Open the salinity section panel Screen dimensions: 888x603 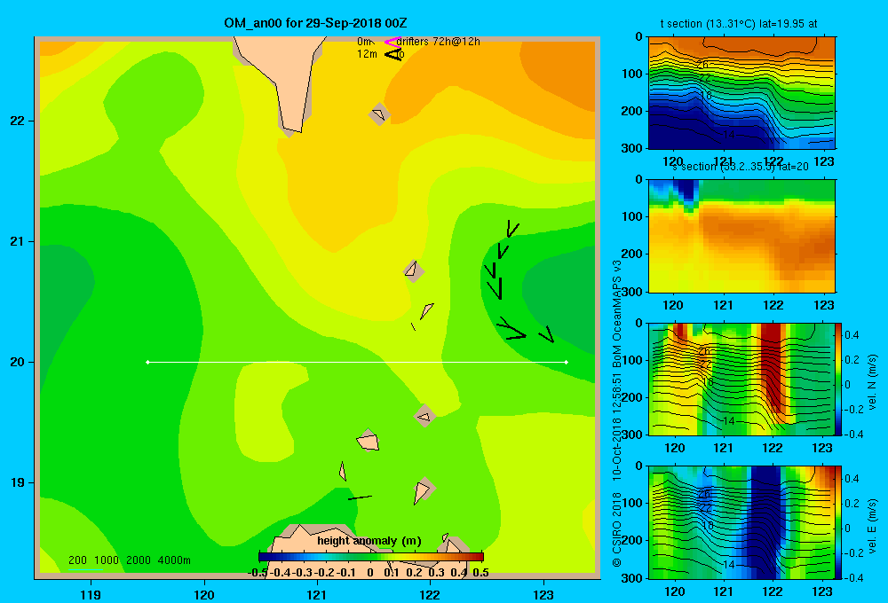point(741,236)
